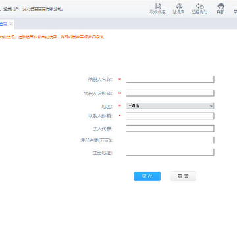Open the 地区 dropdown list
This screenshot has width=237, height=237.
point(170,106)
